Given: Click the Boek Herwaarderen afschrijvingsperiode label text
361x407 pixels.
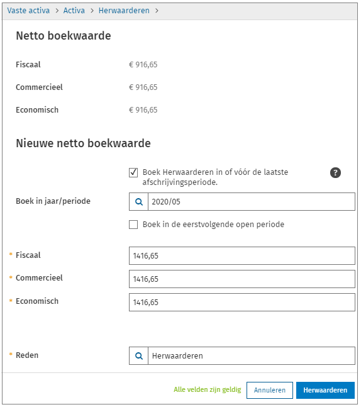Looking at the screenshot, I should click(x=215, y=177).
